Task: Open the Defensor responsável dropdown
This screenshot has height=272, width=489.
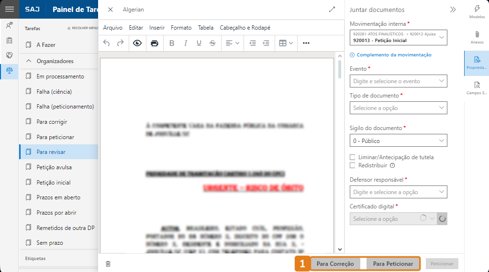Action: tap(398, 192)
